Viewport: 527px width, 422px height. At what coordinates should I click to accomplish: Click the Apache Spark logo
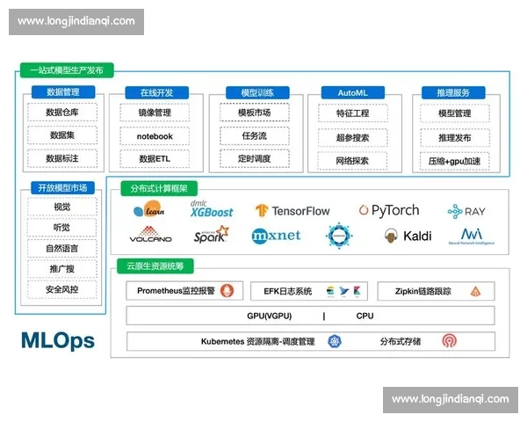[x=212, y=235]
